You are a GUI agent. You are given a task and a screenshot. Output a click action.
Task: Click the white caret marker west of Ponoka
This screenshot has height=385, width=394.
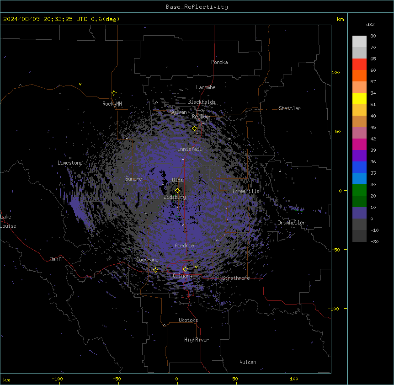pyautogui.click(x=167, y=67)
